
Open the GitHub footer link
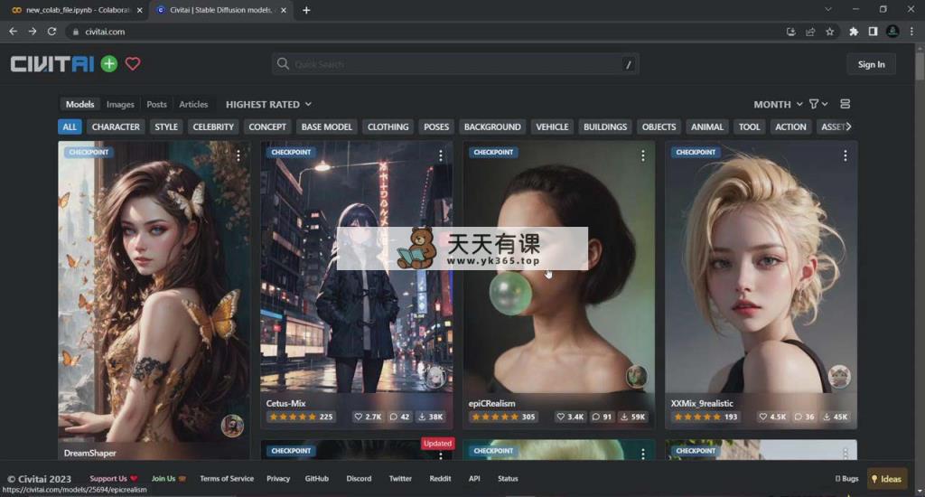(x=317, y=479)
